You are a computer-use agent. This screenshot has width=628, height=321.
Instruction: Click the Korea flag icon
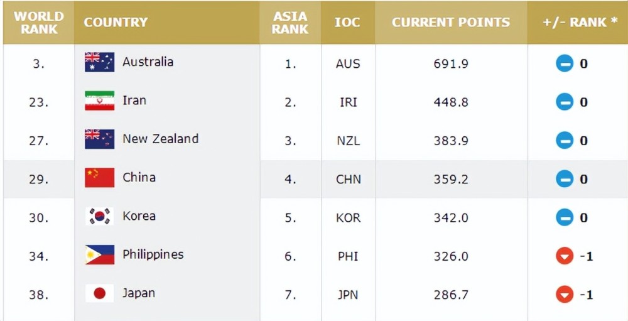pos(99,216)
